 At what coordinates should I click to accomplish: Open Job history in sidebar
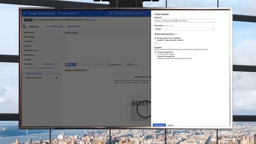(x=28, y=42)
